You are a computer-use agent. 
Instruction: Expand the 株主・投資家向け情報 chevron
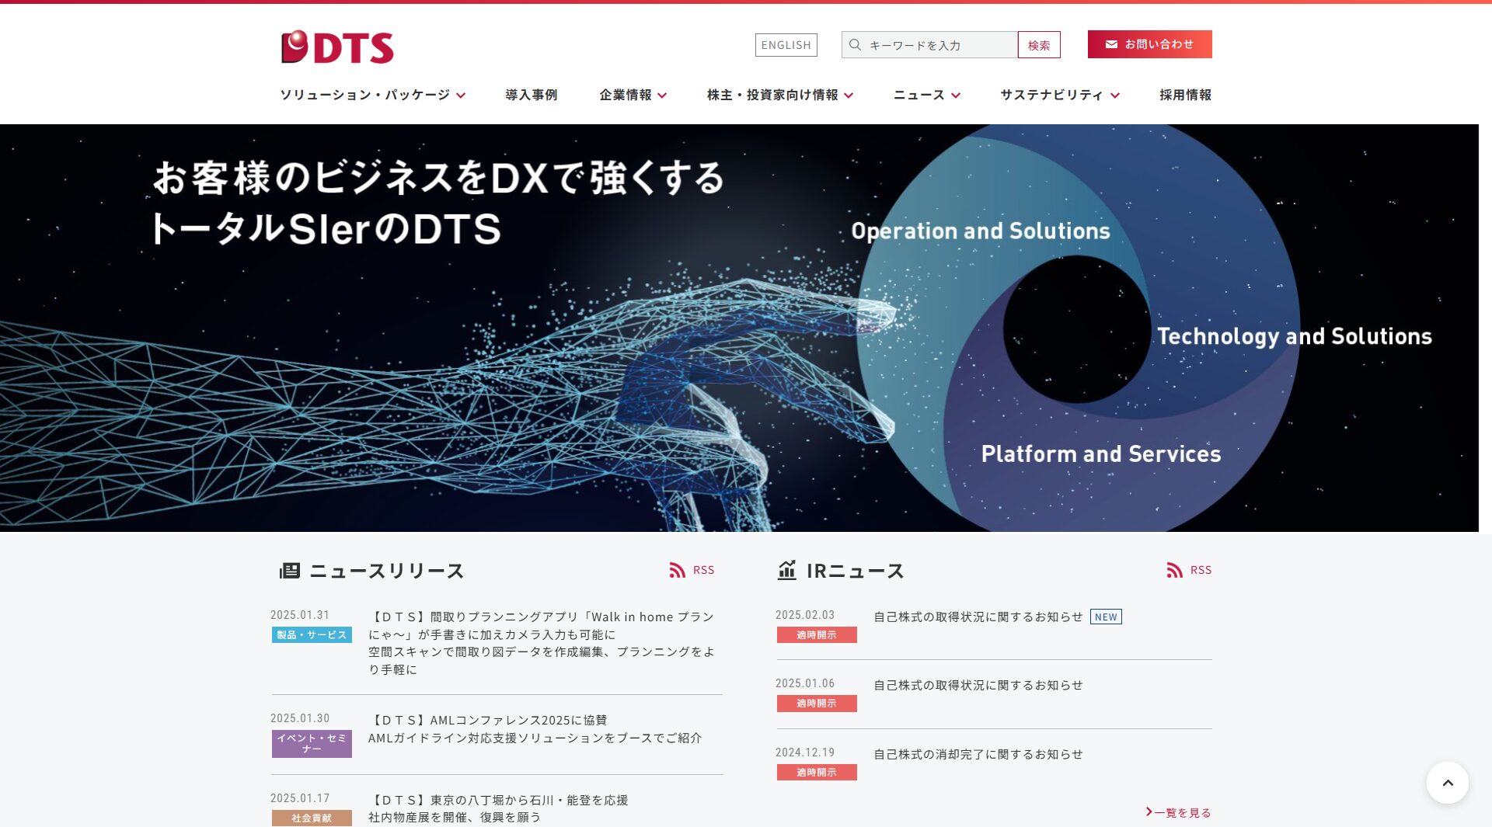point(849,96)
